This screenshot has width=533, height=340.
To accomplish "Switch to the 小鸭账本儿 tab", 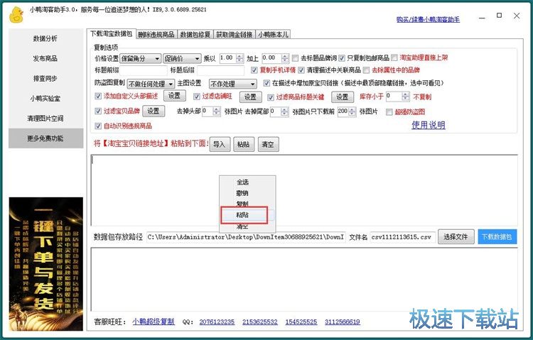I will [x=273, y=34].
